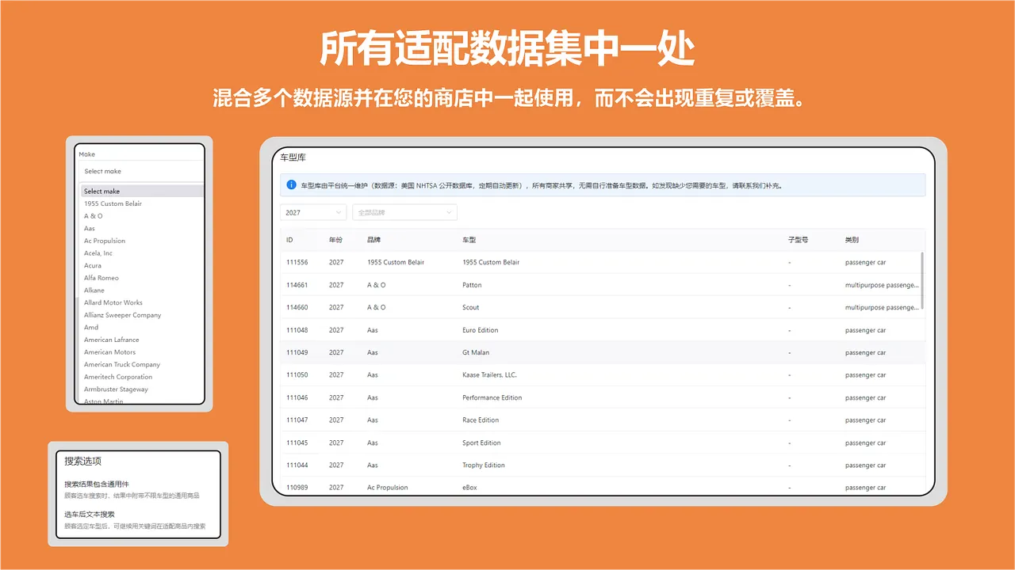Choose Ac Propulsion from the Make list

105,241
